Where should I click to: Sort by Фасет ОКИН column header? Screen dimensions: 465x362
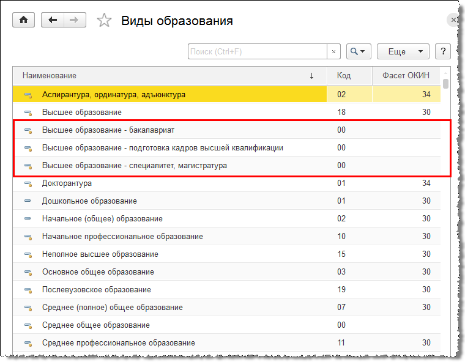tap(406, 76)
